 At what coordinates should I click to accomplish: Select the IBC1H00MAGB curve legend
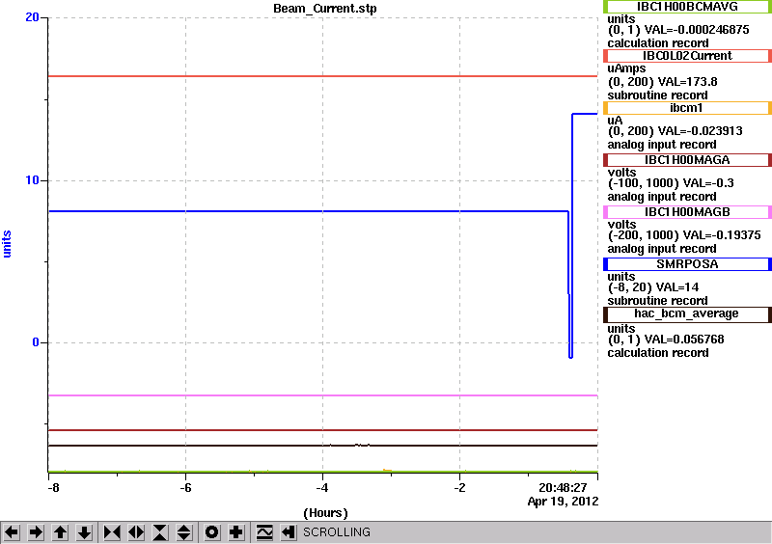[x=687, y=212]
